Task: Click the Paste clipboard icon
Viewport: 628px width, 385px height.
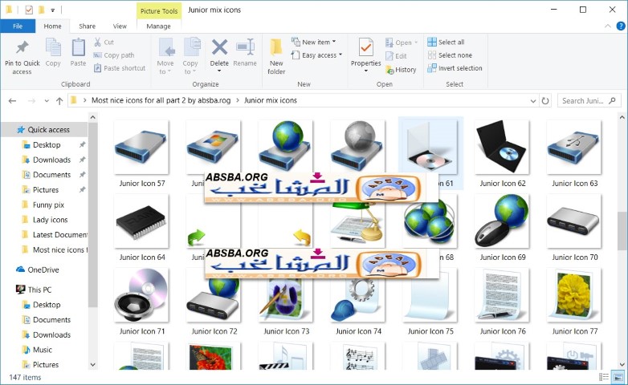Action: pyautogui.click(x=78, y=48)
